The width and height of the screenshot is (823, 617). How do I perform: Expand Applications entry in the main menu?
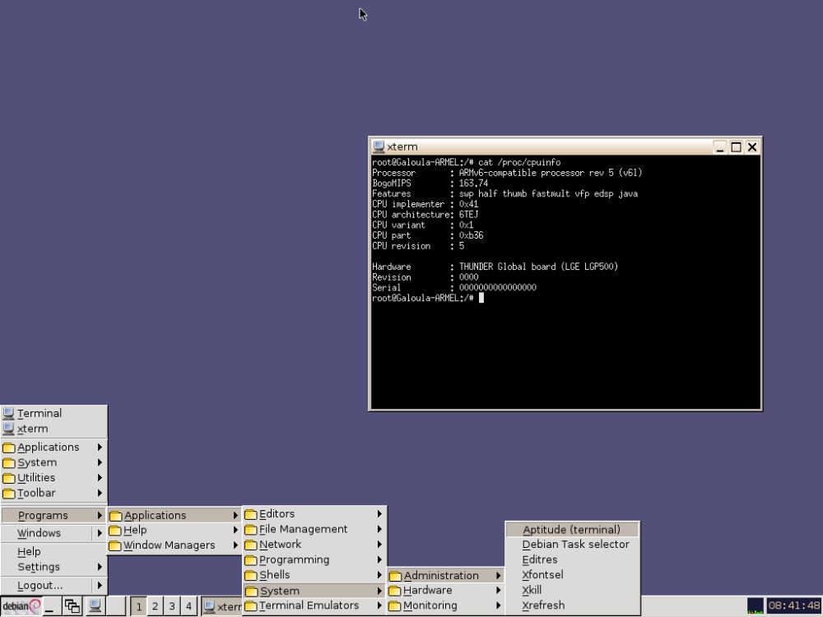pyautogui.click(x=54, y=447)
